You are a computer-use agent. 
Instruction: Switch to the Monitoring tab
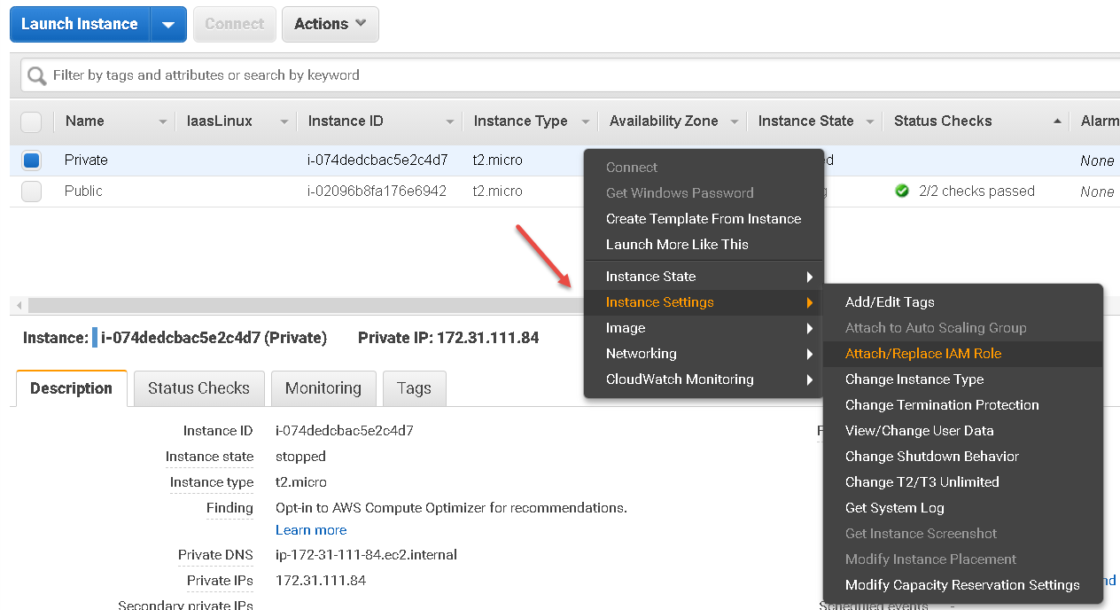(x=323, y=388)
